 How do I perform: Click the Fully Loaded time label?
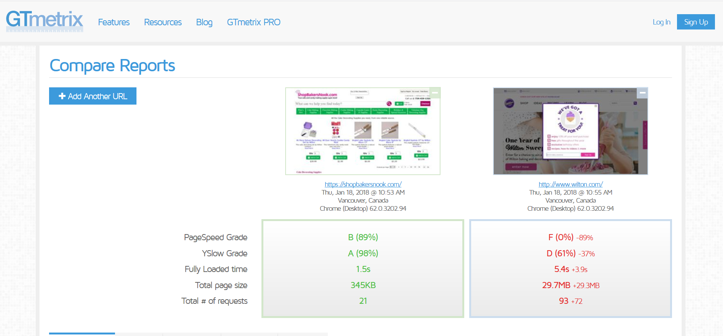pos(216,269)
